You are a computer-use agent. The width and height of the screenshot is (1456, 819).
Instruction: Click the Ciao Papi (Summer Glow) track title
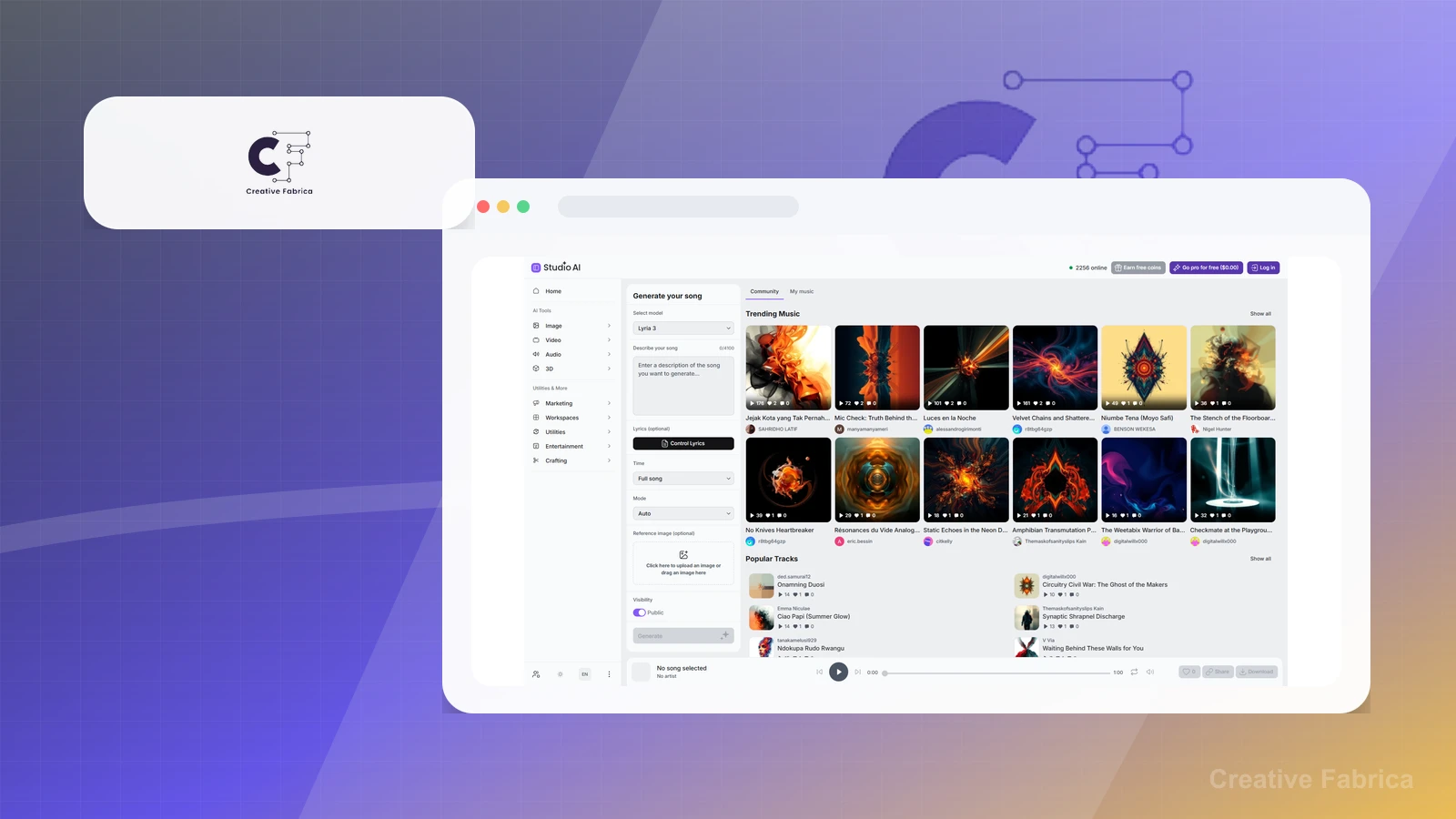(814, 616)
